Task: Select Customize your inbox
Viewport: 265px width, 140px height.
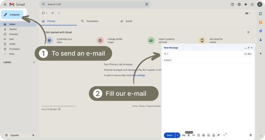Action: [59, 41]
